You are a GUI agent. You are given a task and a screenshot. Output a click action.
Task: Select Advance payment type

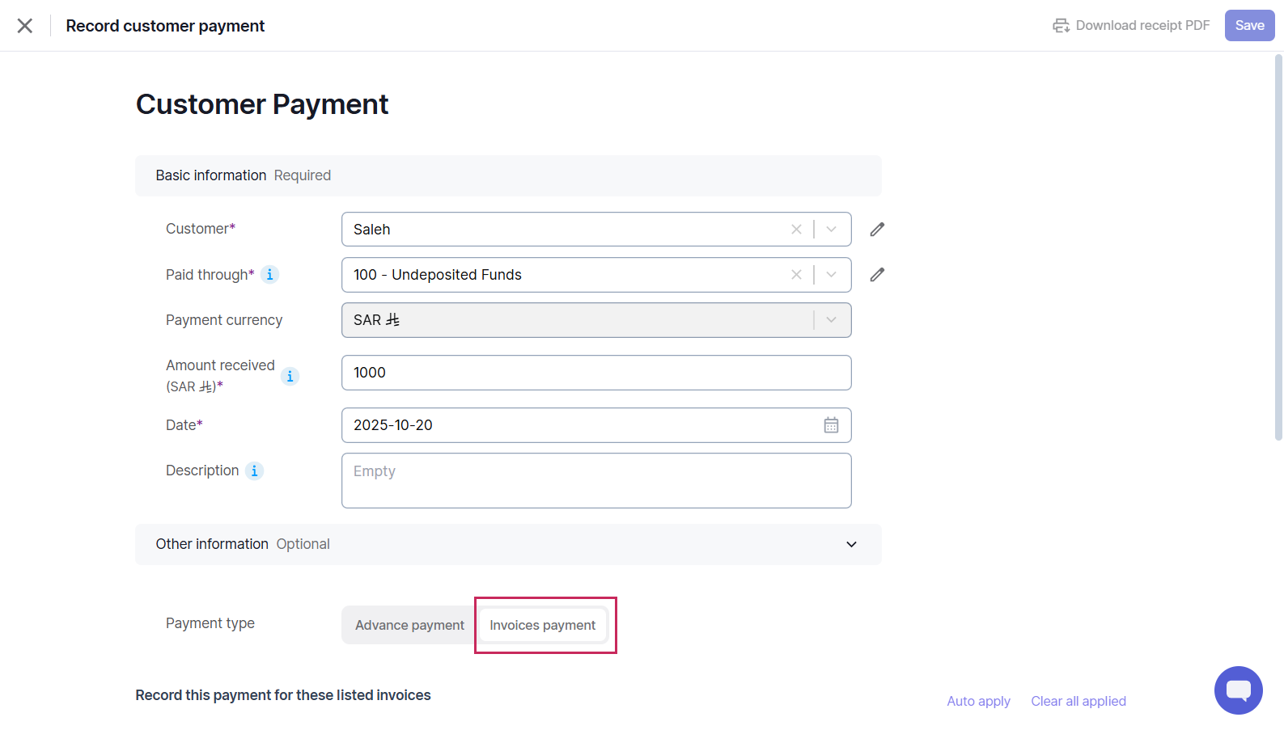point(409,626)
